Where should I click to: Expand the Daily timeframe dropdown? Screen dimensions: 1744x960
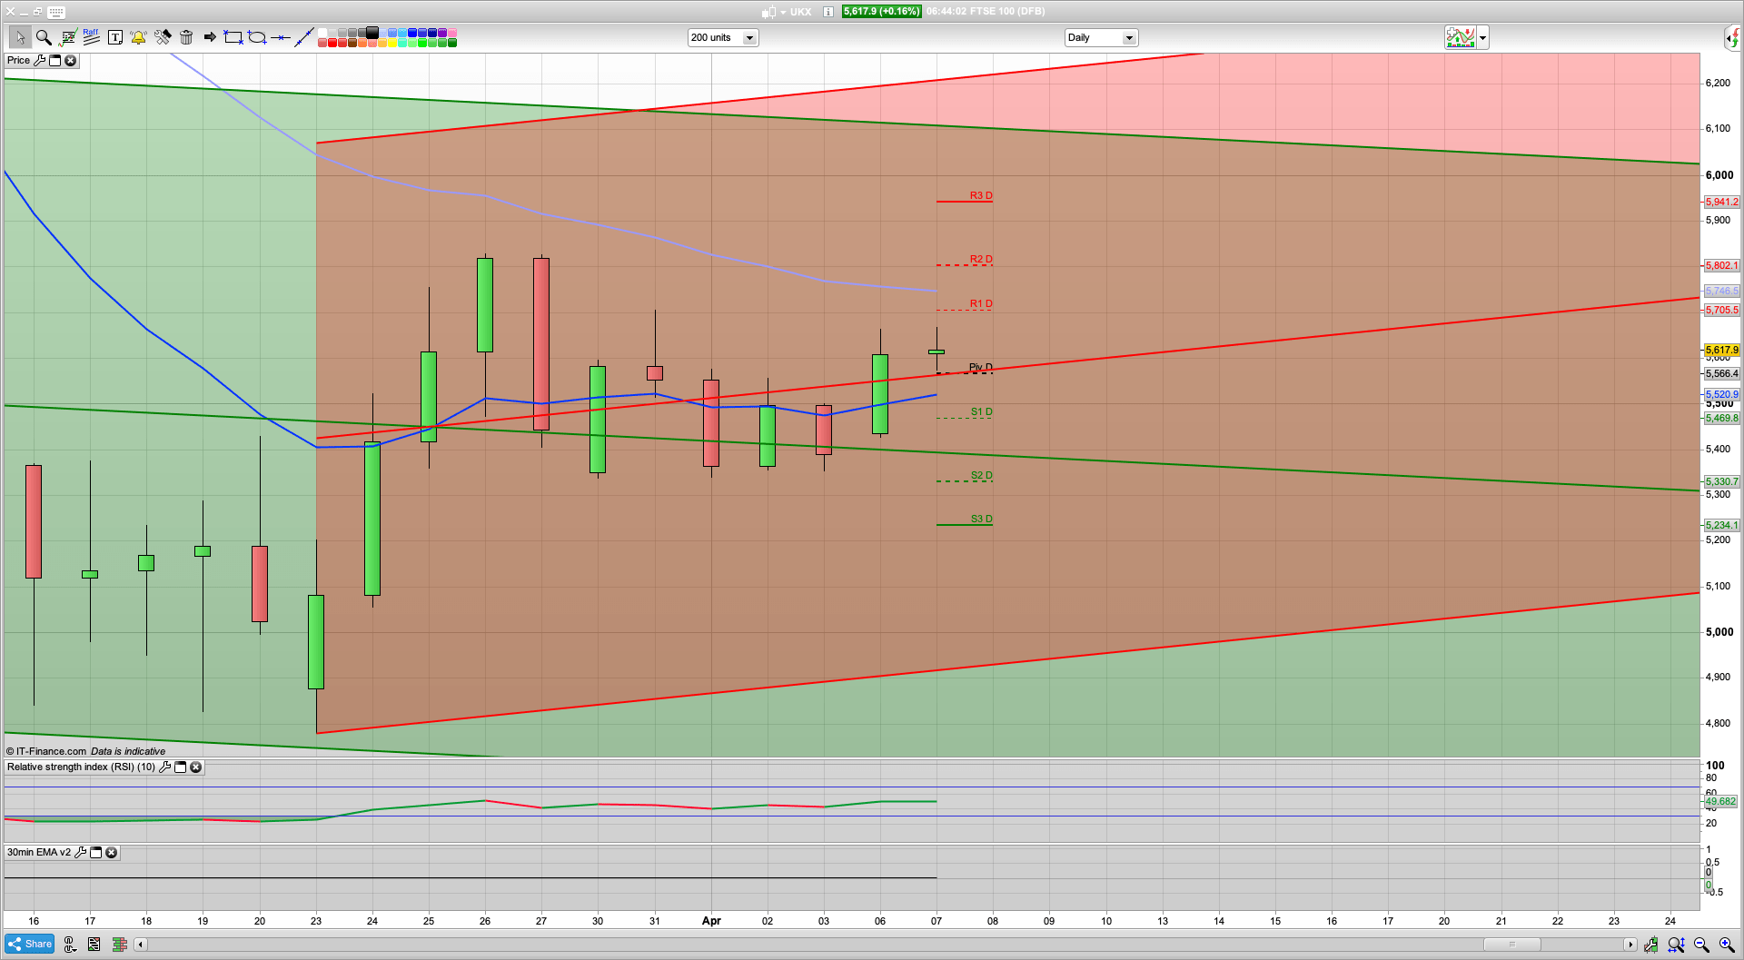tap(1129, 38)
